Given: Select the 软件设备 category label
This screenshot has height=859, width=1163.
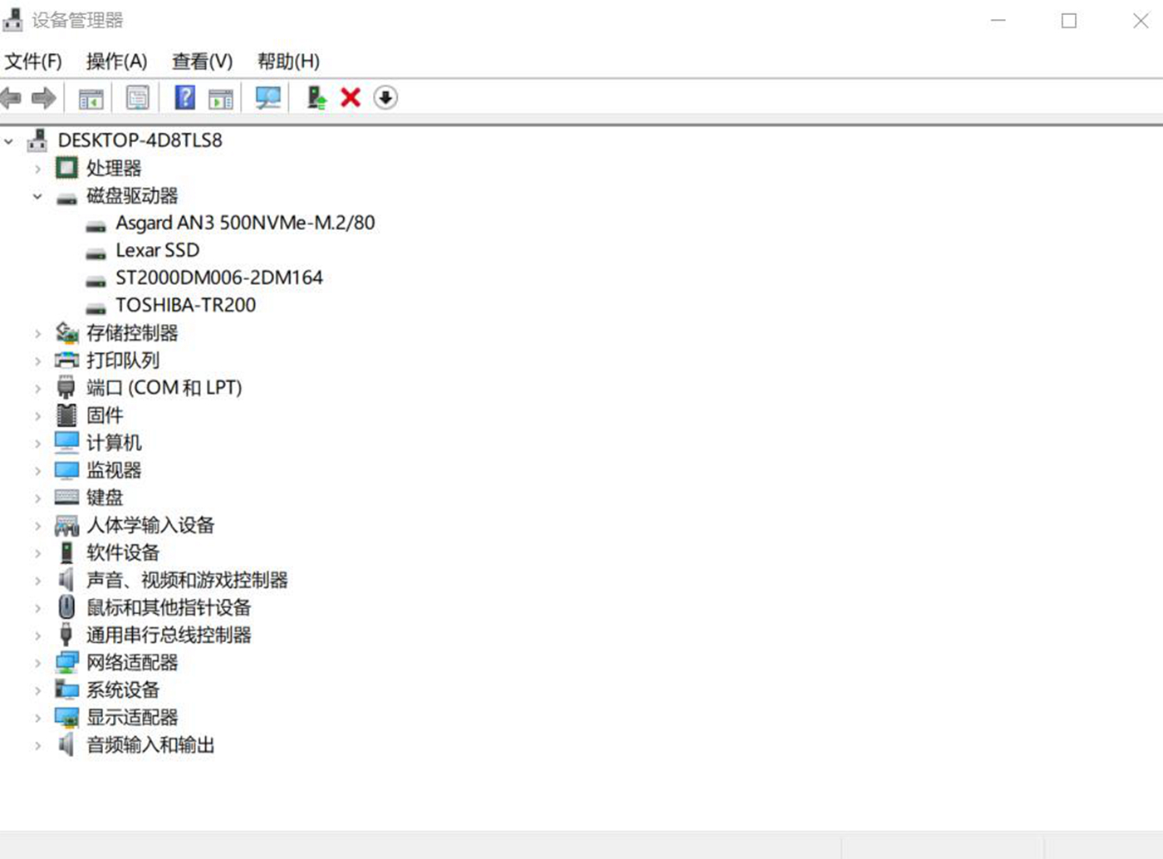Looking at the screenshot, I should 123,552.
